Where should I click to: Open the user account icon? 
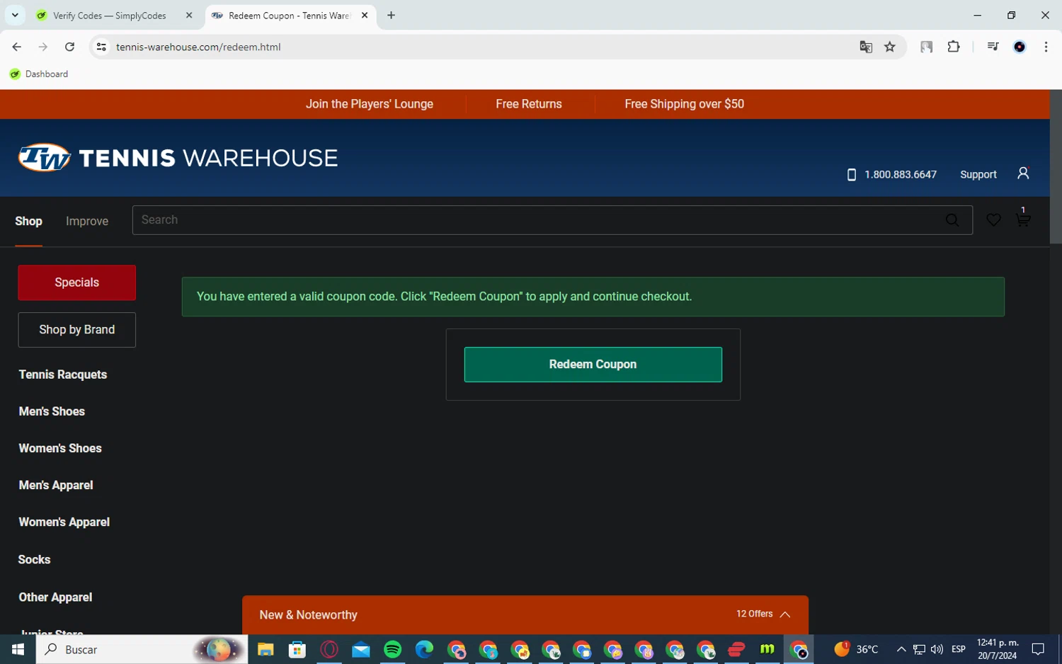click(1023, 173)
